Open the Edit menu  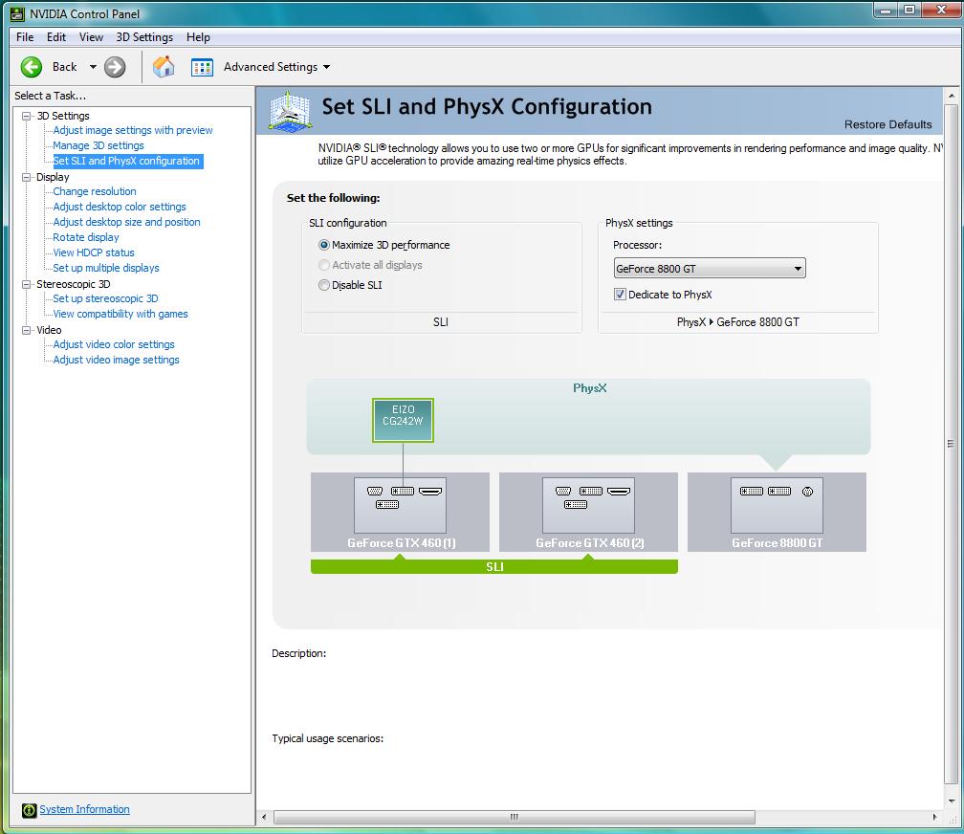(x=55, y=37)
